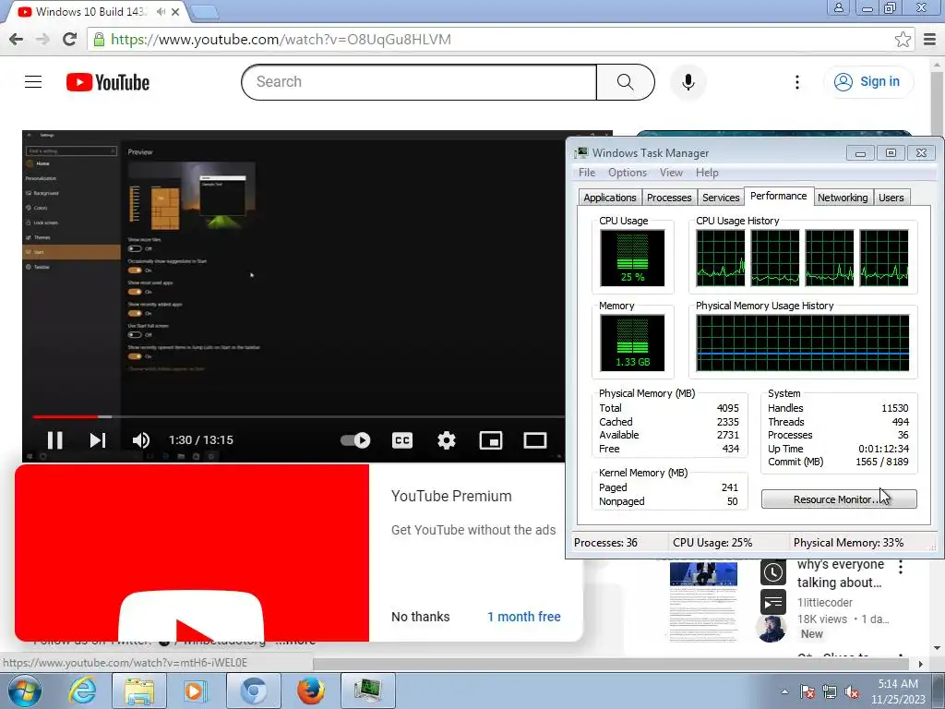
Task: Click the Sign in button
Action: [x=867, y=81]
